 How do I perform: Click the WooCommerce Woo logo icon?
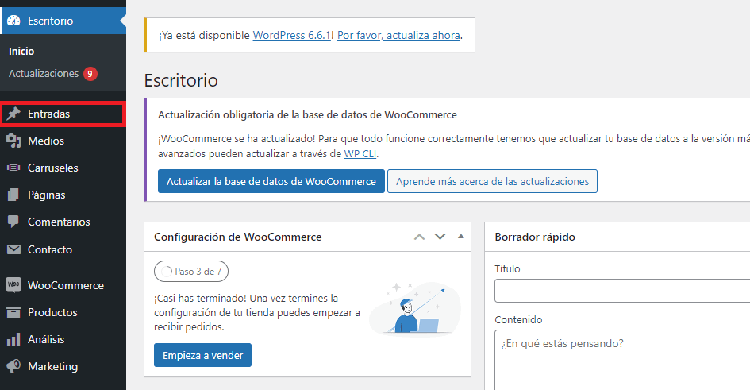pyautogui.click(x=13, y=284)
